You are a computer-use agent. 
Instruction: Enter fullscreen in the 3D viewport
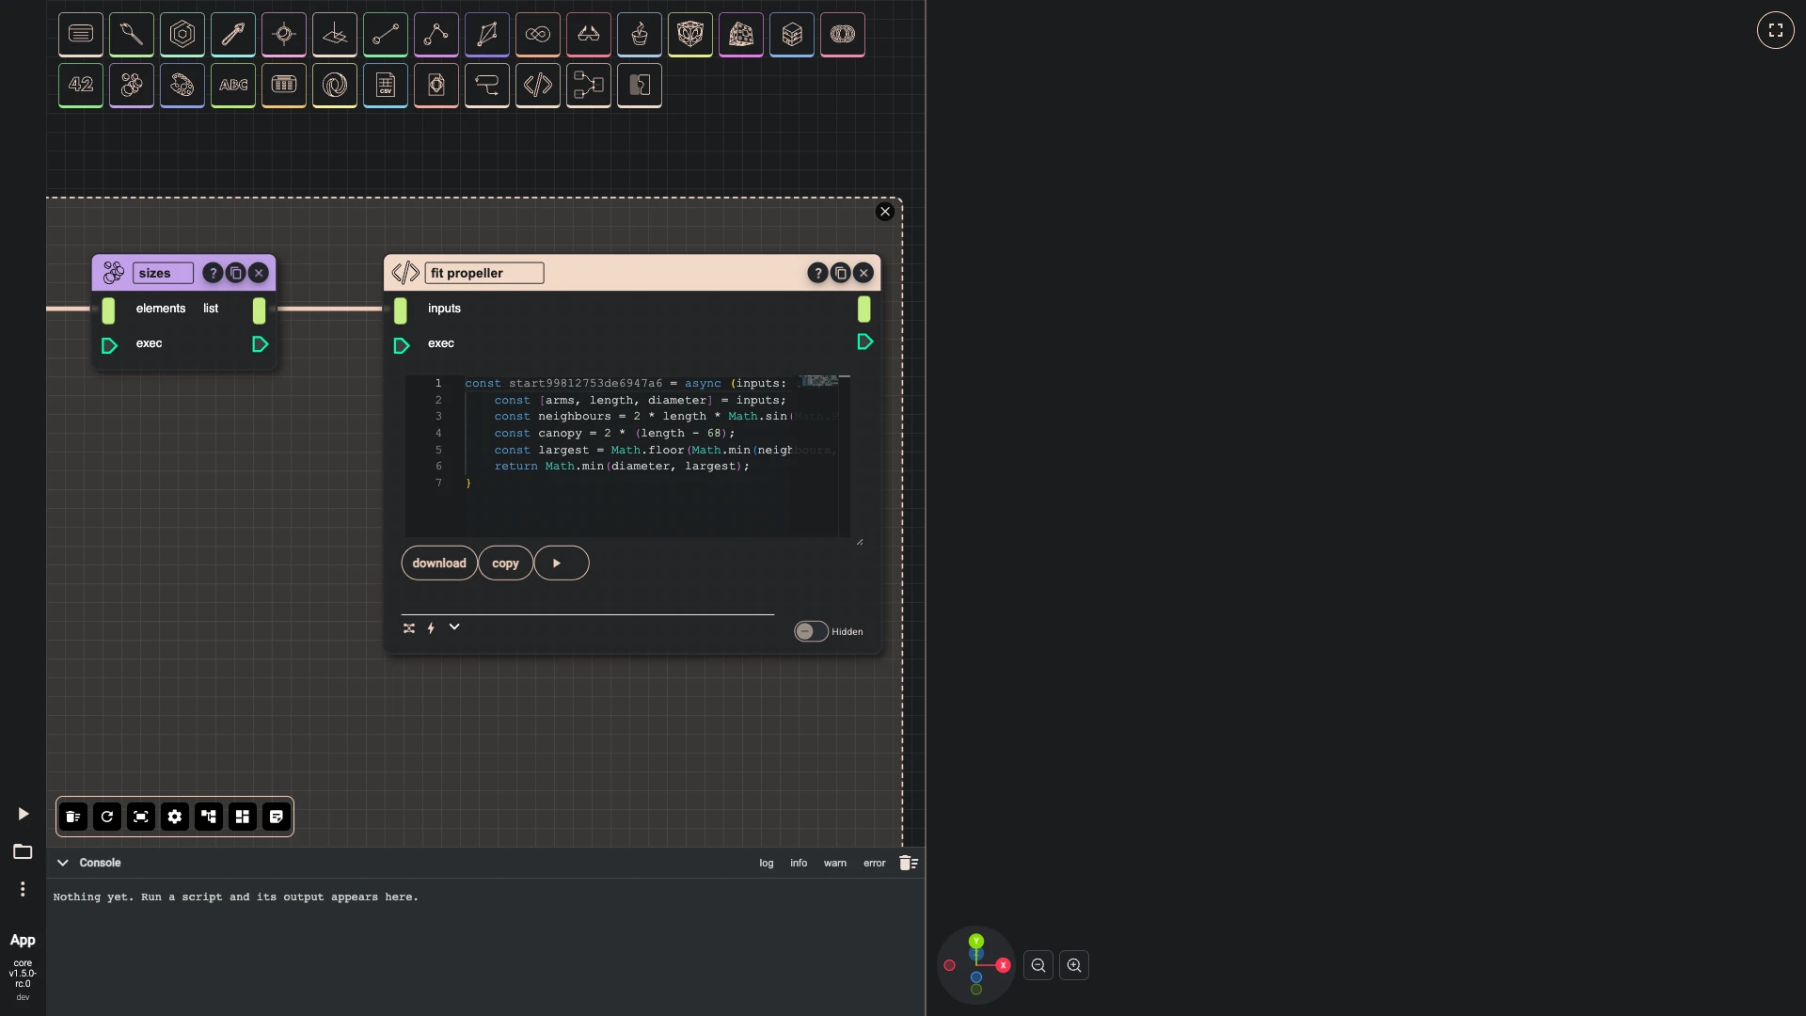point(1776,30)
